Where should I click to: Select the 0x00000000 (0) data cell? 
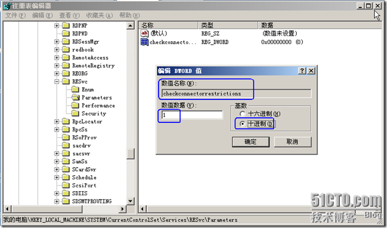click(282, 42)
